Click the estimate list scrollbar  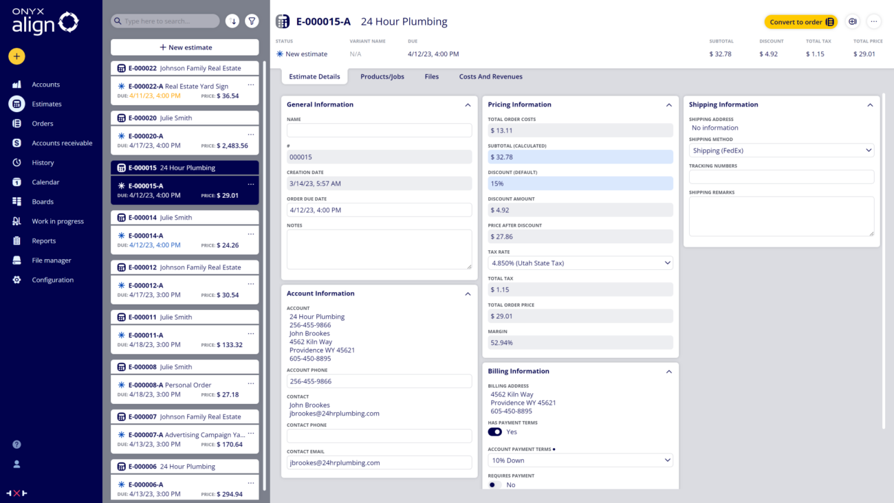(265, 275)
